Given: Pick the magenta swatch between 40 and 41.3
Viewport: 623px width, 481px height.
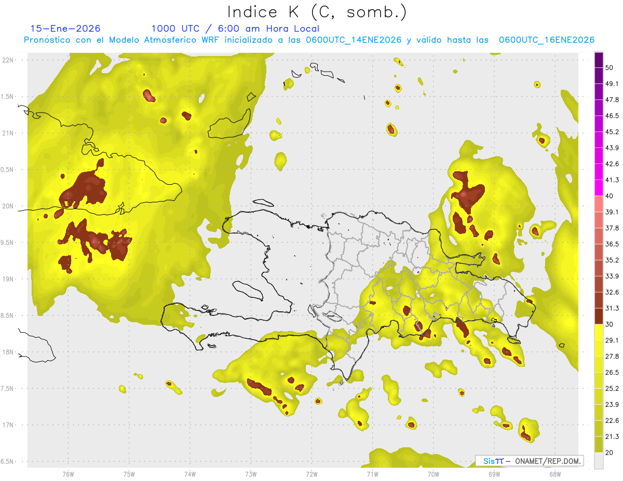Looking at the screenshot, I should tap(599, 188).
